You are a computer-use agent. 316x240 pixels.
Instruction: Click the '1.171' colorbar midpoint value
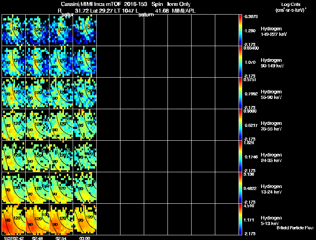click(x=249, y=220)
